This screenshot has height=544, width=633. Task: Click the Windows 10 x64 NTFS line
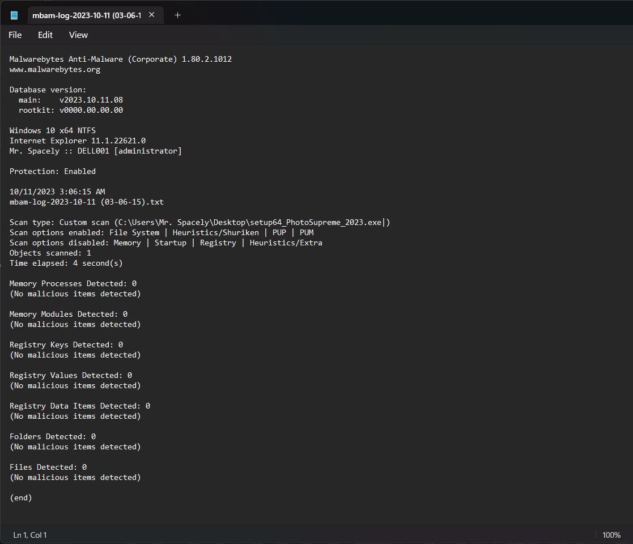[x=53, y=131]
